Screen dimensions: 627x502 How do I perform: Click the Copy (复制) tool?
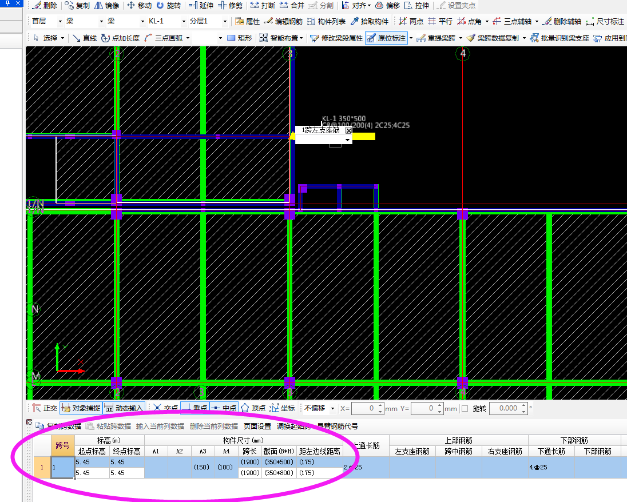[x=77, y=6]
